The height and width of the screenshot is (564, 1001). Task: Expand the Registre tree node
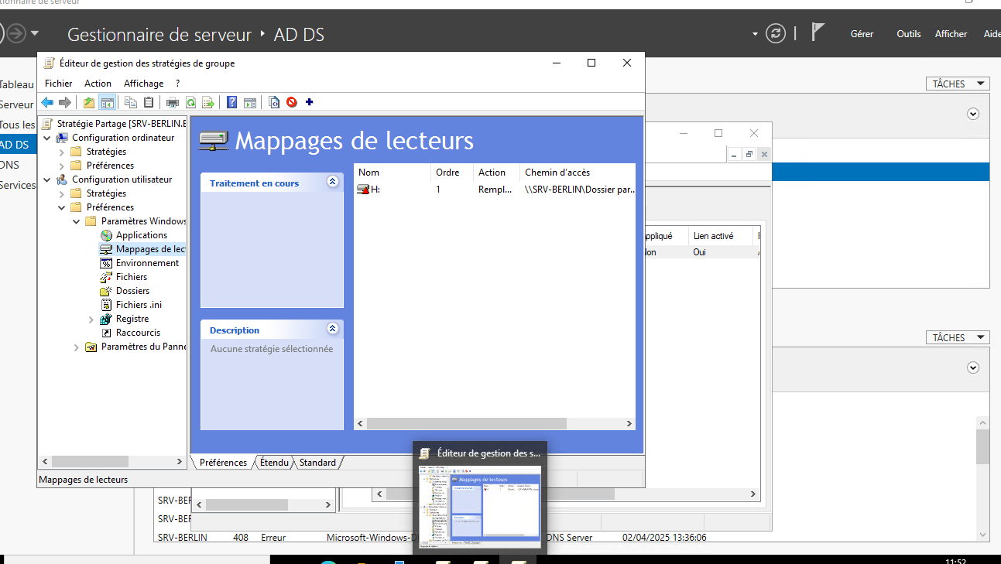(x=91, y=319)
